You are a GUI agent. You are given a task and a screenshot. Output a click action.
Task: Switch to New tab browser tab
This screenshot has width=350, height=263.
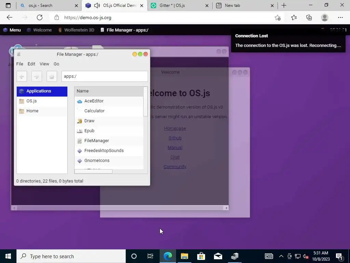(245, 5)
